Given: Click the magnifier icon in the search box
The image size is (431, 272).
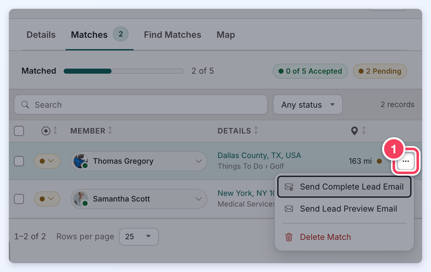Looking at the screenshot, I should (x=25, y=105).
